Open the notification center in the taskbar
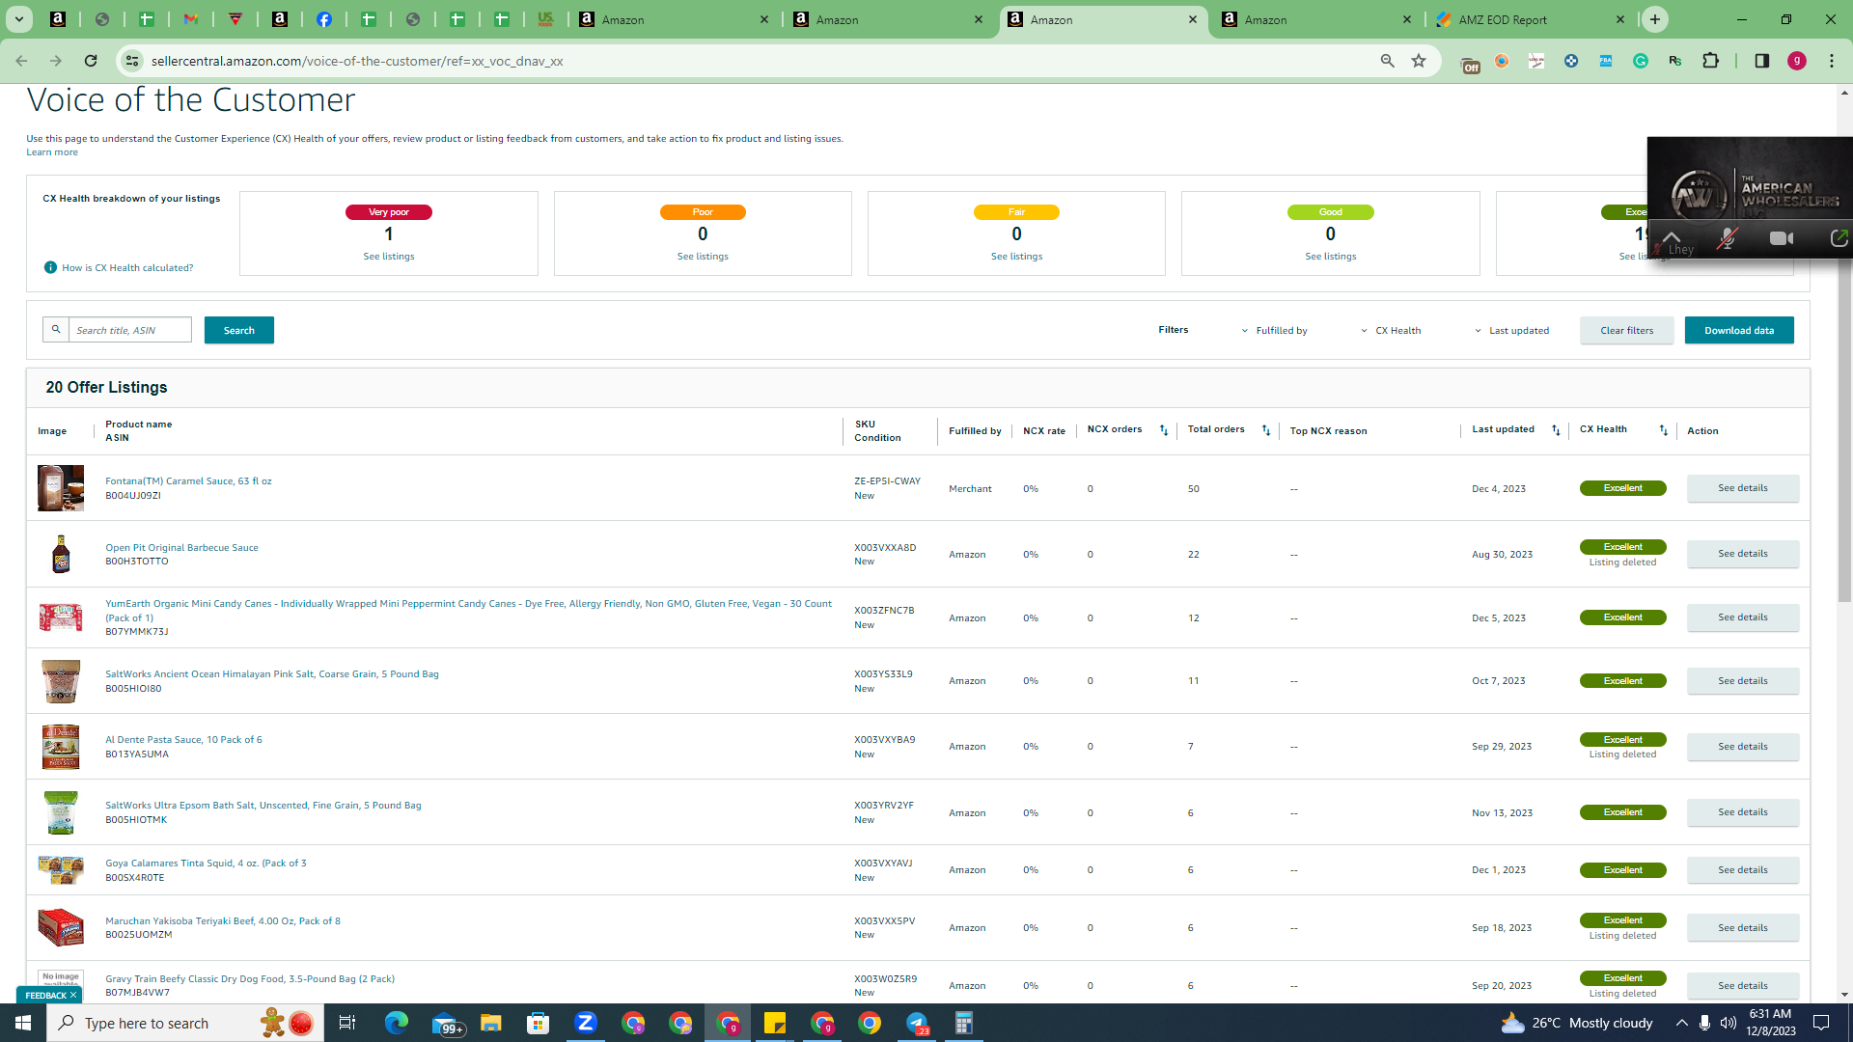Screen dimensions: 1853x1042 (1821, 1023)
